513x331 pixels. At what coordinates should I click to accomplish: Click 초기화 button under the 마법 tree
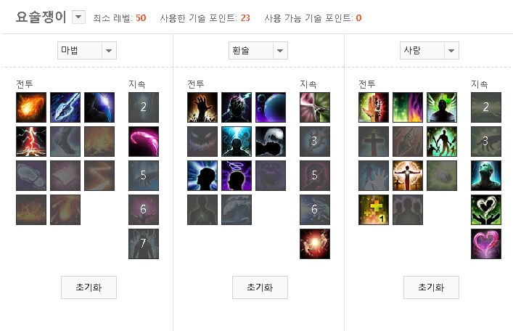tap(89, 287)
